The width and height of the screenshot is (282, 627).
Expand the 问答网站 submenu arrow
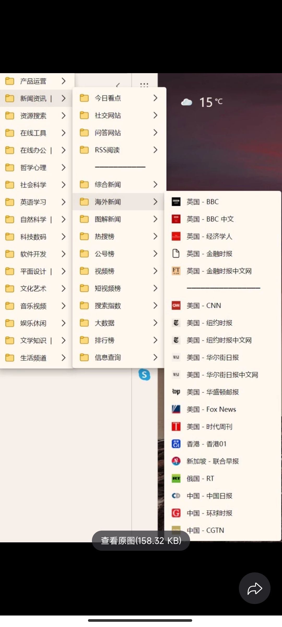[x=155, y=132]
